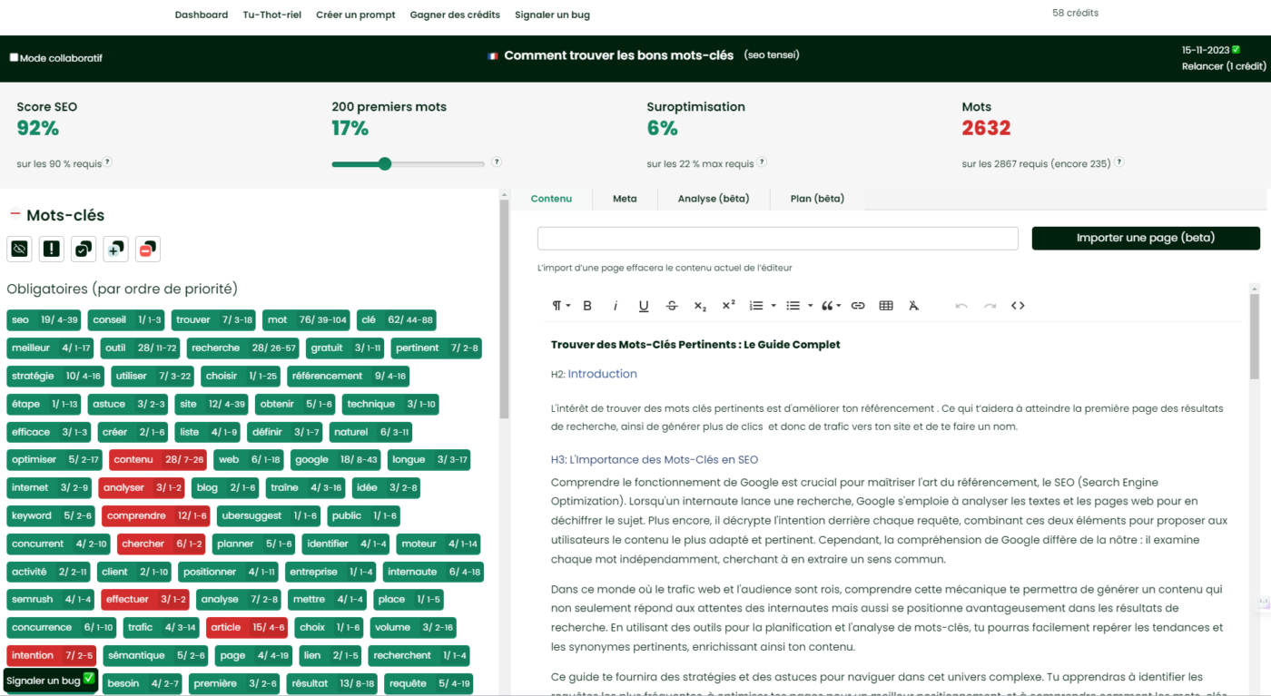Apply italic formatting in the editor
Image resolution: width=1271 pixels, height=696 pixels.
616,306
